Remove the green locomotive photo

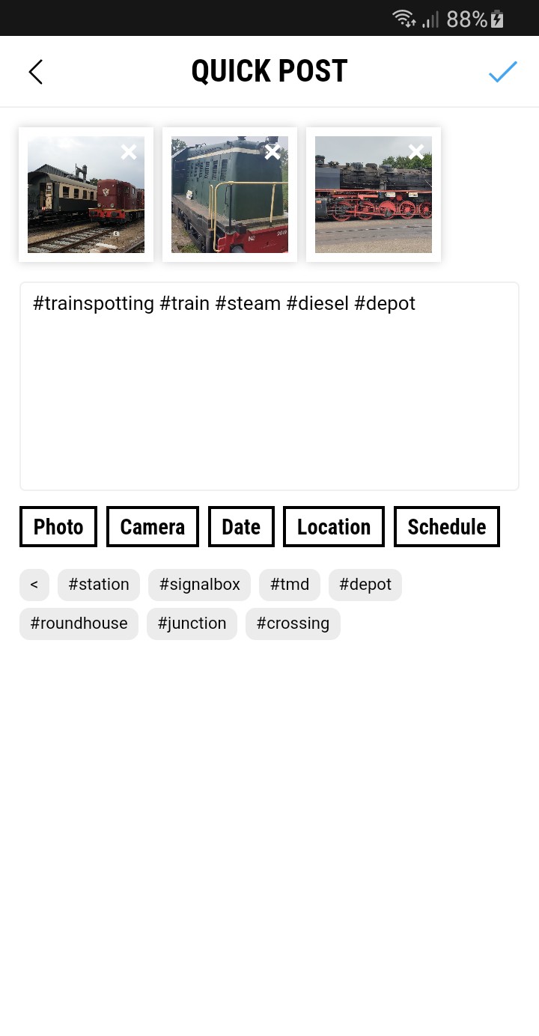coord(272,153)
